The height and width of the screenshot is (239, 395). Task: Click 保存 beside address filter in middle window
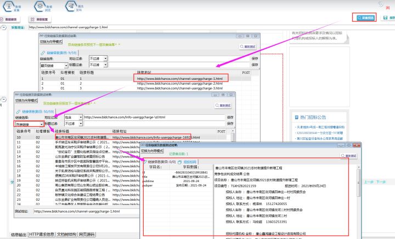(230, 117)
